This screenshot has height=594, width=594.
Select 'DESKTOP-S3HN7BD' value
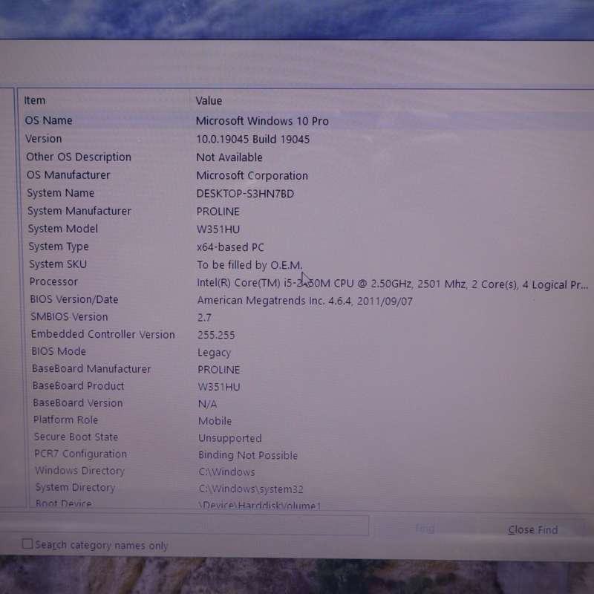[245, 194]
